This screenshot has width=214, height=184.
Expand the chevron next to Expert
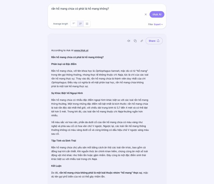[x=162, y=24]
